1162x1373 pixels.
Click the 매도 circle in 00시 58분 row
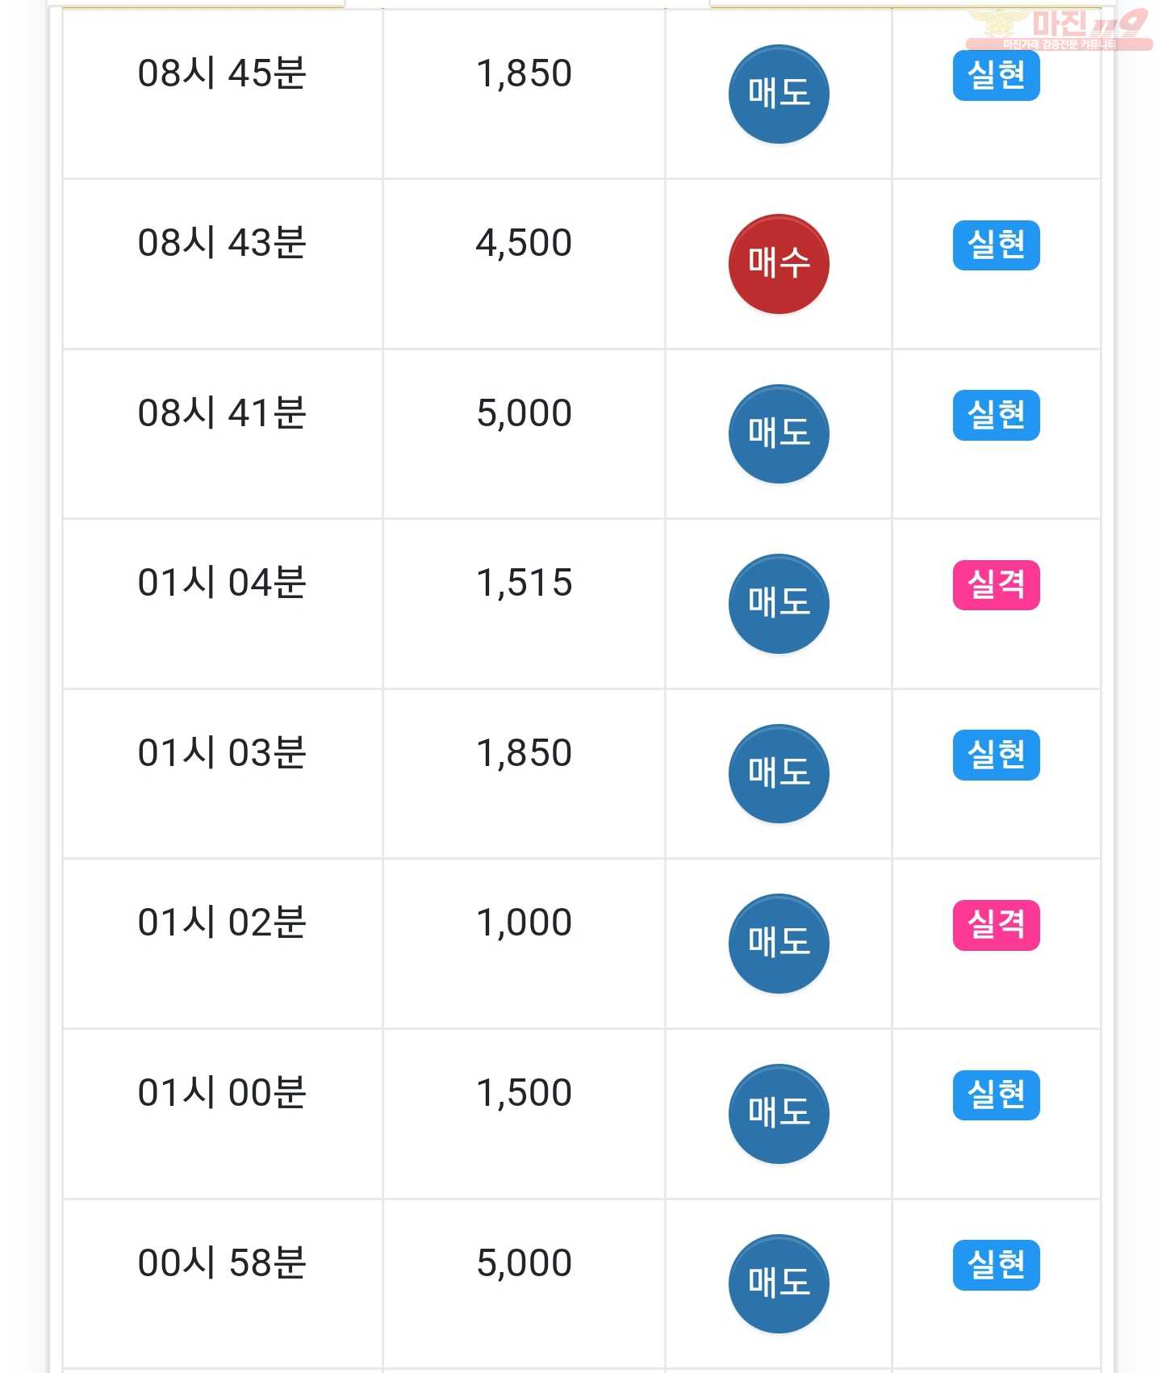[x=779, y=1283]
